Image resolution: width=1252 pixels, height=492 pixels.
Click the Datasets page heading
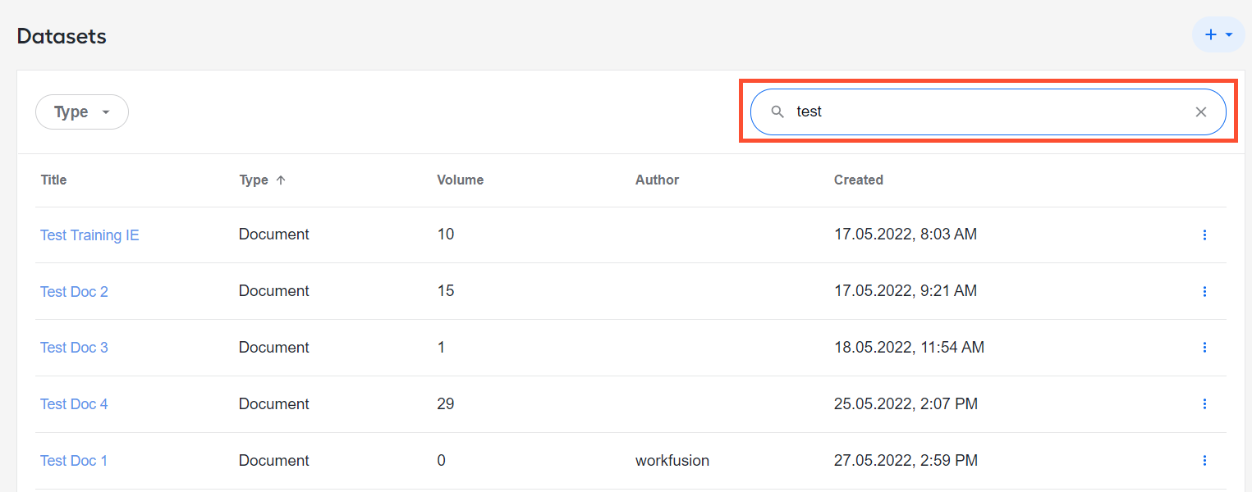(x=62, y=36)
